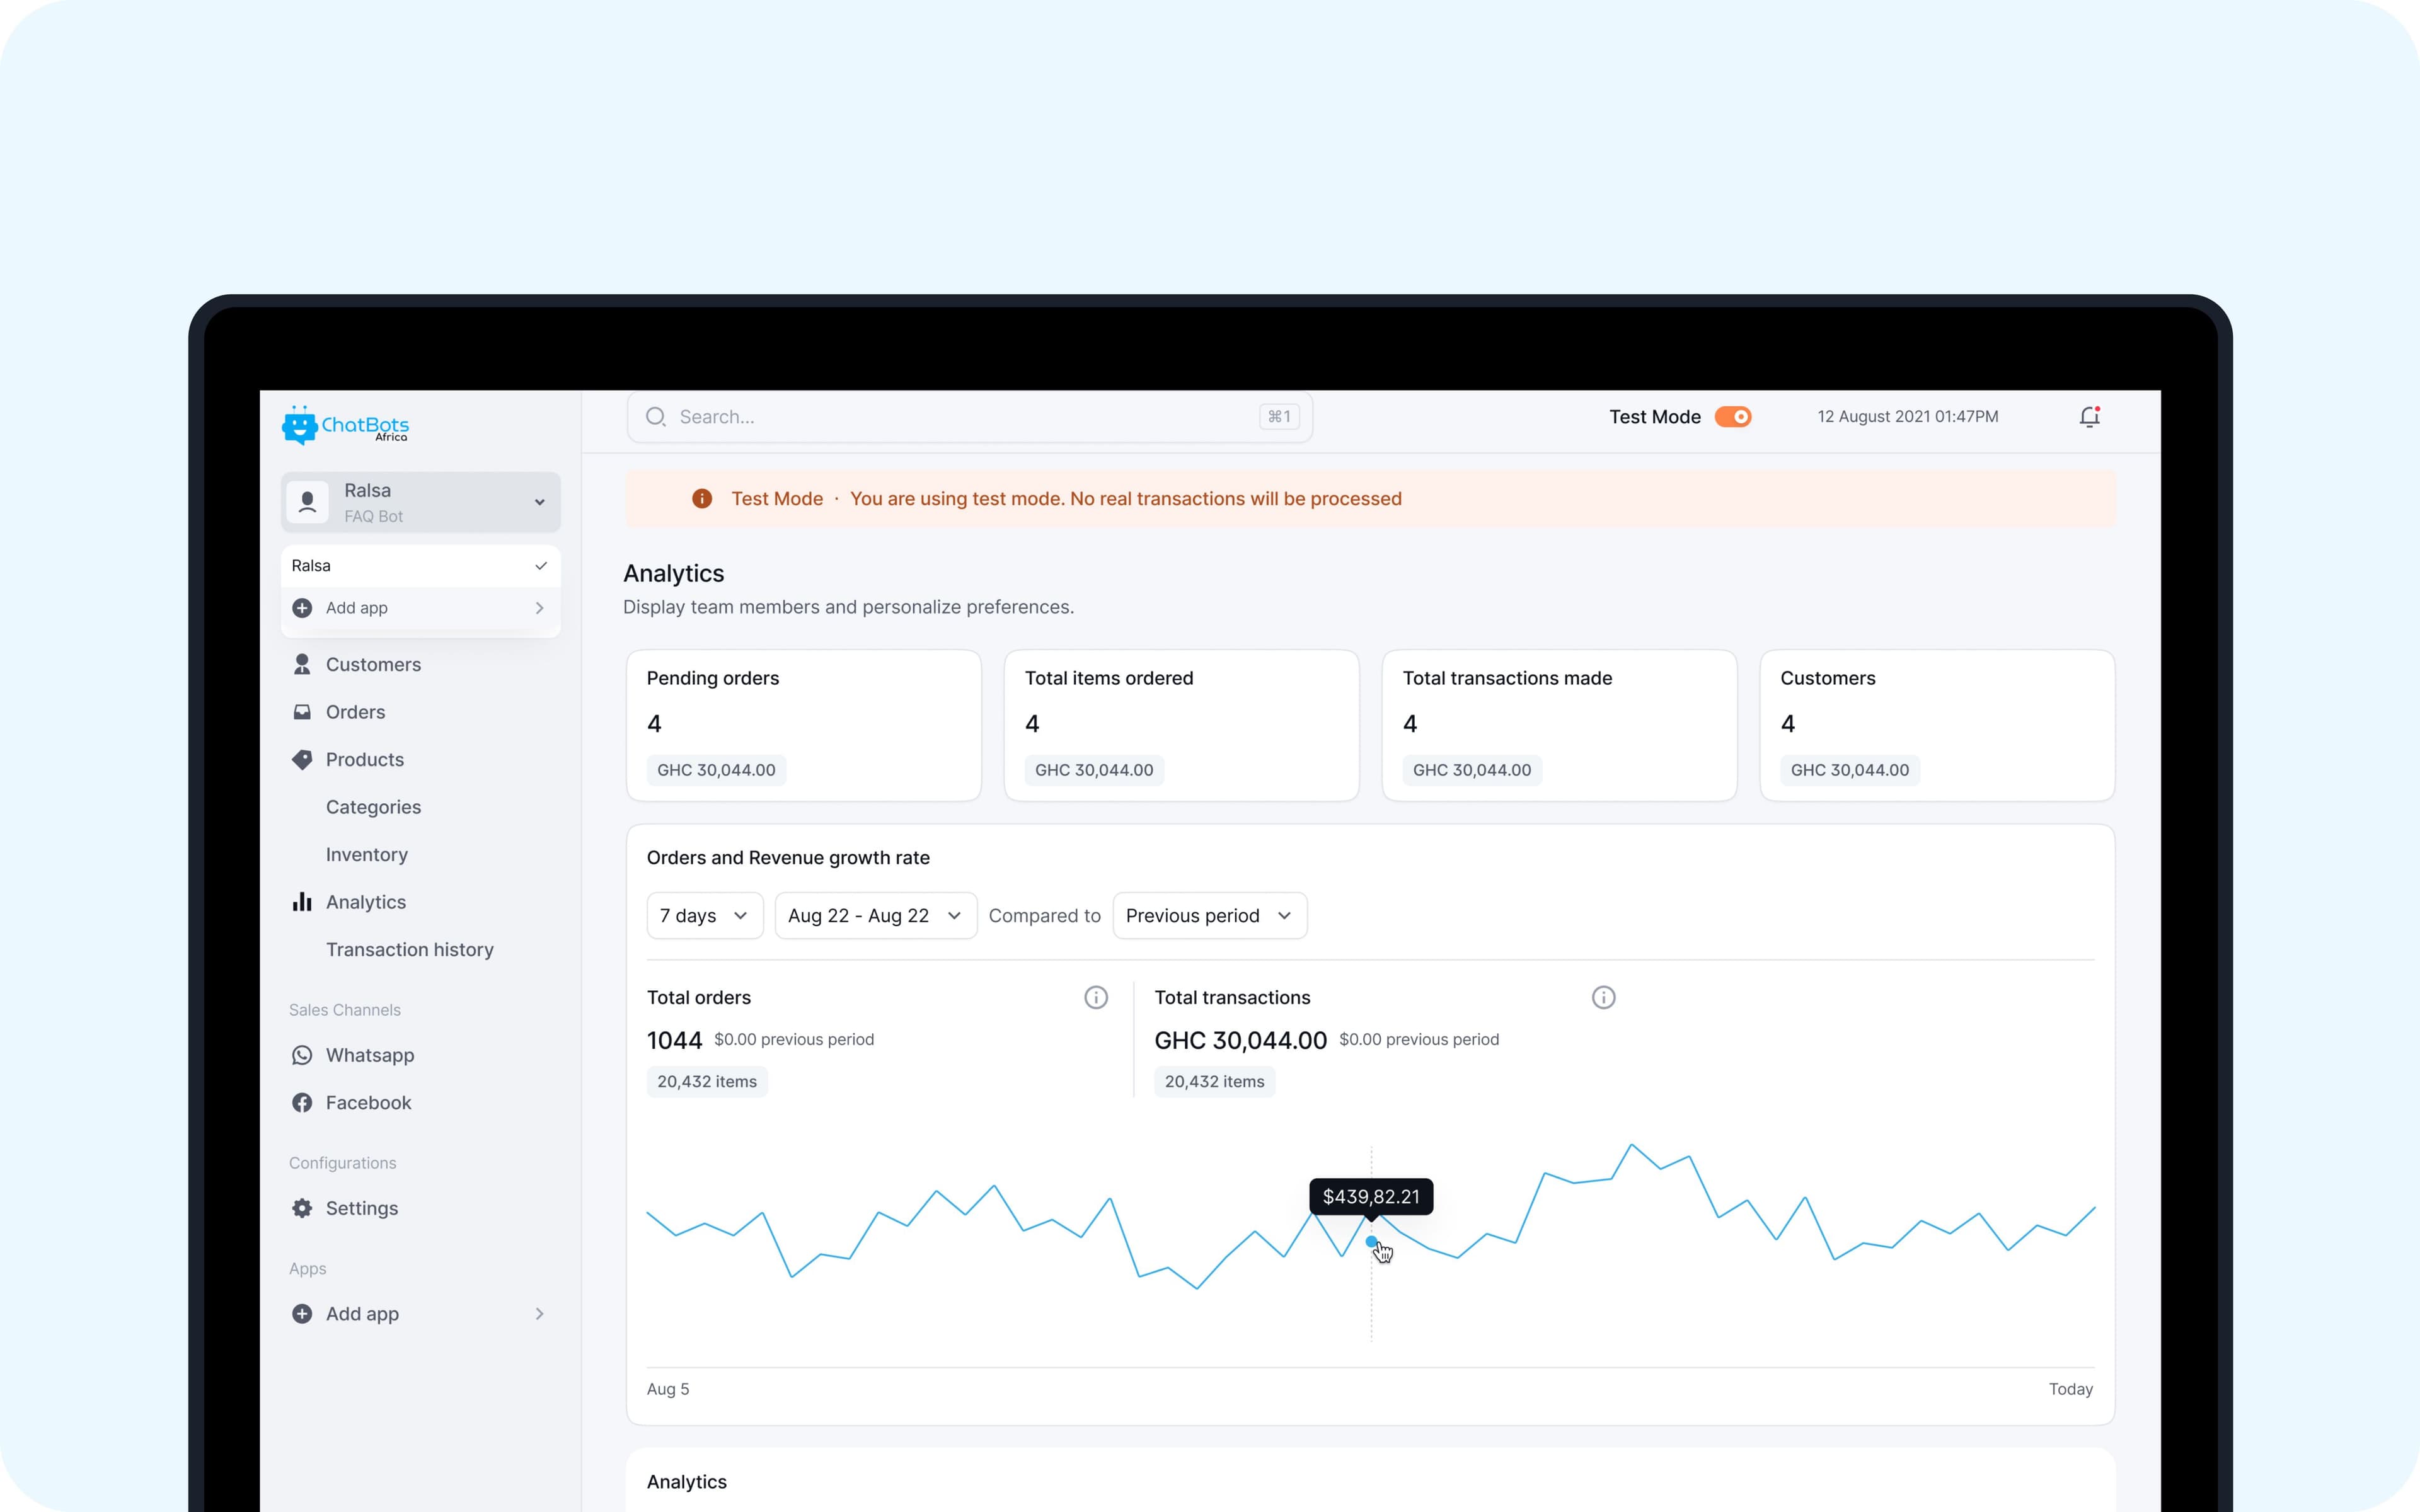Viewport: 2420px width, 1512px height.
Task: Select the Ralsa app entry with checkmark
Action: (x=420, y=566)
